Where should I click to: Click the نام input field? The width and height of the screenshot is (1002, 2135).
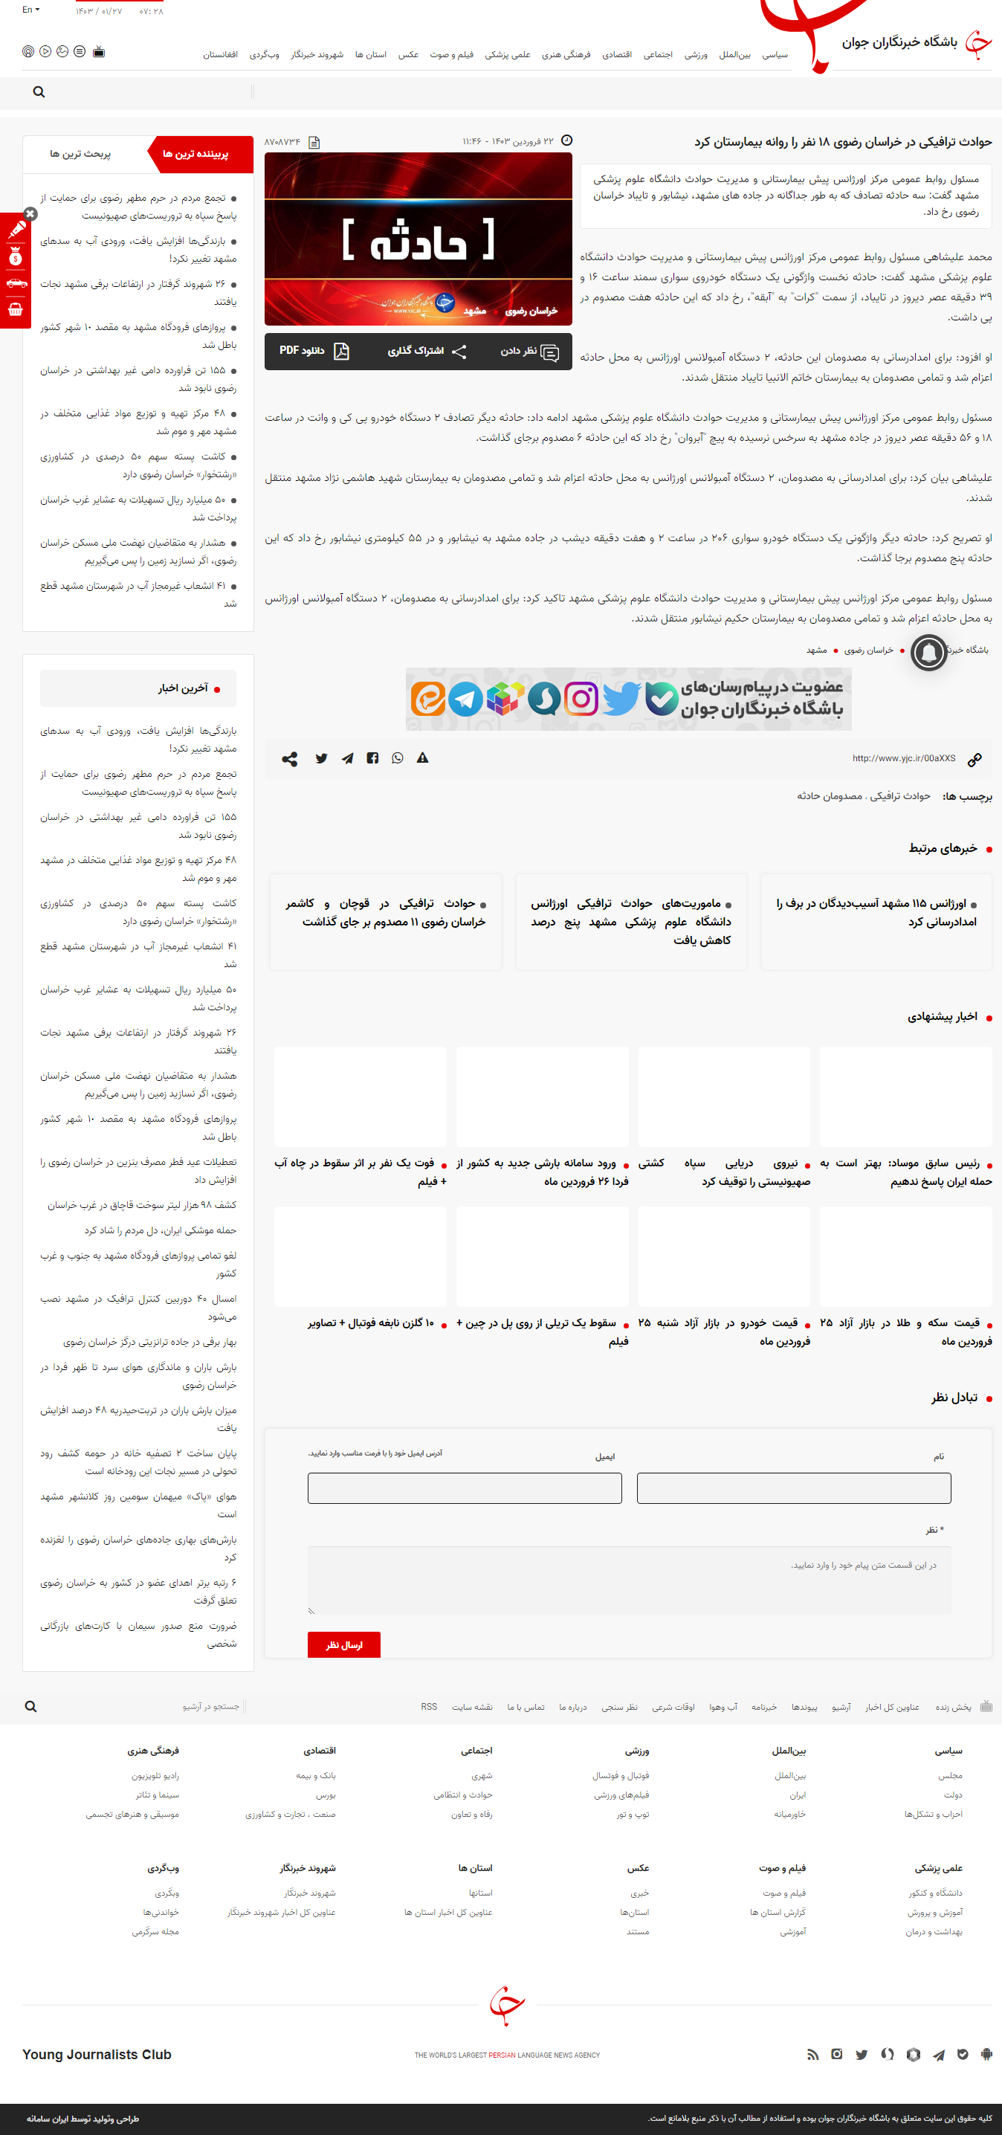click(x=793, y=1488)
